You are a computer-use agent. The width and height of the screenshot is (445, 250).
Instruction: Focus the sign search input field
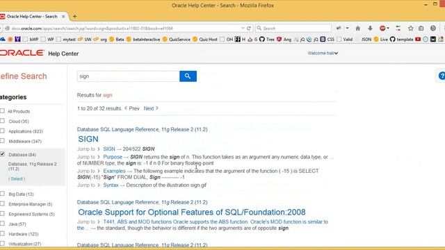click(x=128, y=76)
